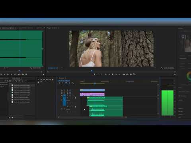Screen dimensions: 191x143
Task: Switch to list view in Project panel
Action: coord(10,118)
